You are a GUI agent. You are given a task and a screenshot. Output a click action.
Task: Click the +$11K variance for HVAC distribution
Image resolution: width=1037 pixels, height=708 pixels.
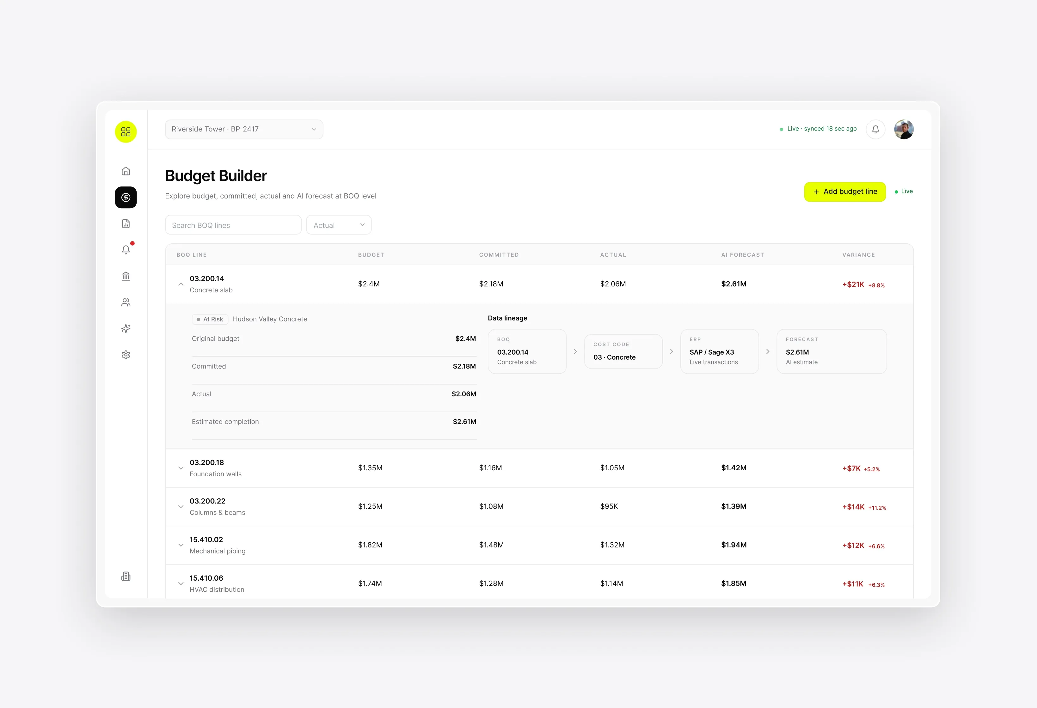853,584
